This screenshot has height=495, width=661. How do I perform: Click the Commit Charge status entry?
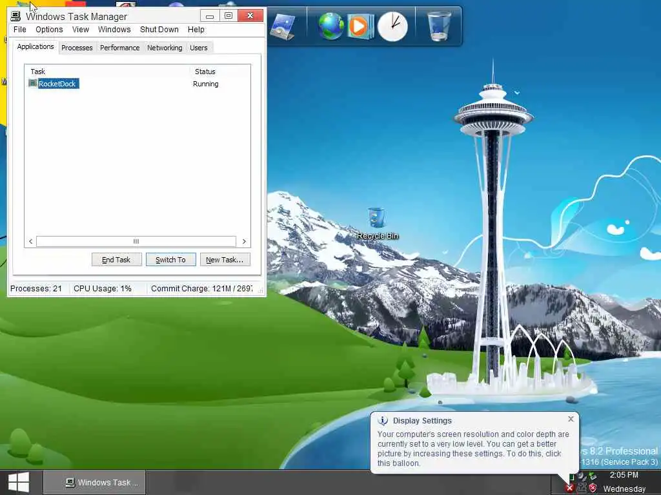202,288
